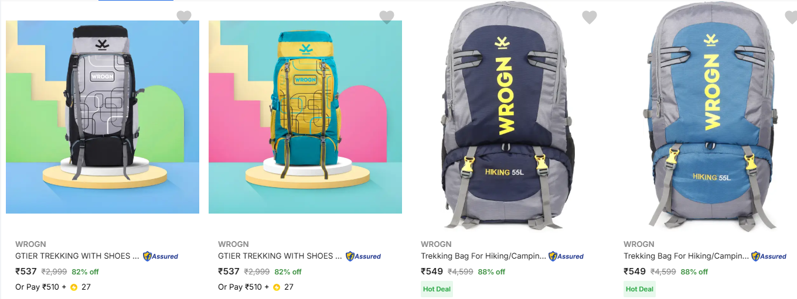Click Hot Deal tag on blue bag
797x299 pixels.
(x=639, y=288)
